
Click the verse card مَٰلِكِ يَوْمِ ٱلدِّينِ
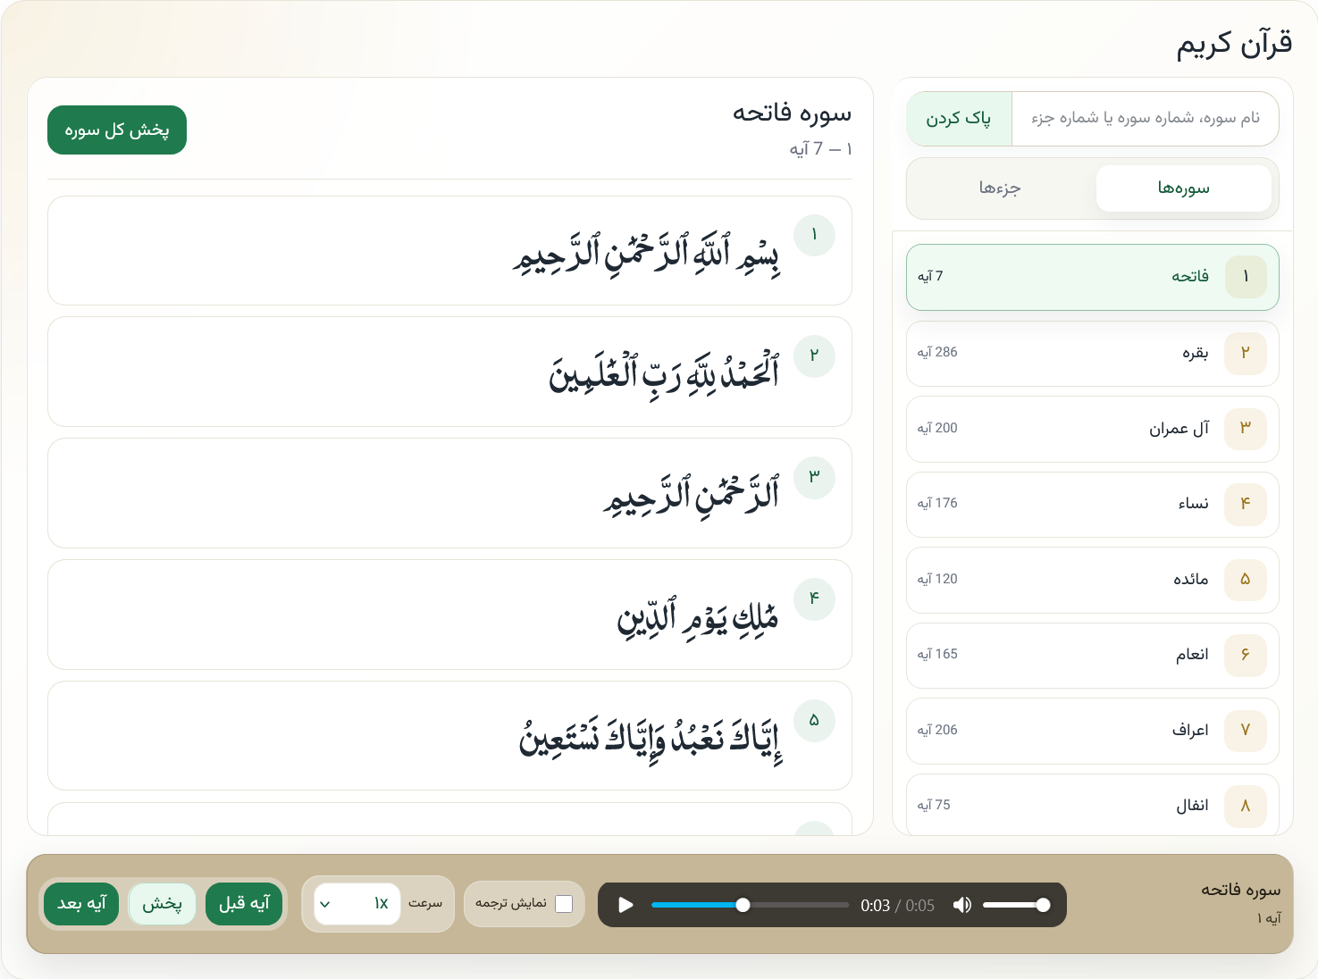coord(449,615)
